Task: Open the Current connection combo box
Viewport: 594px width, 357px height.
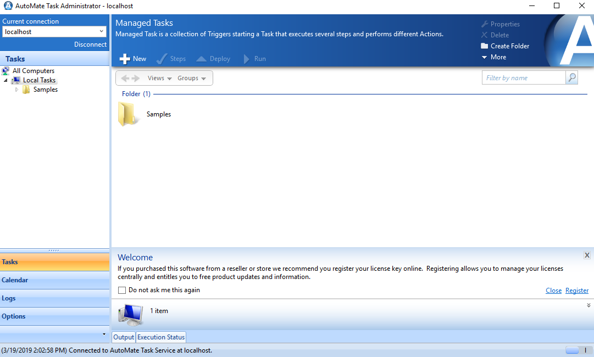Action: click(102, 31)
